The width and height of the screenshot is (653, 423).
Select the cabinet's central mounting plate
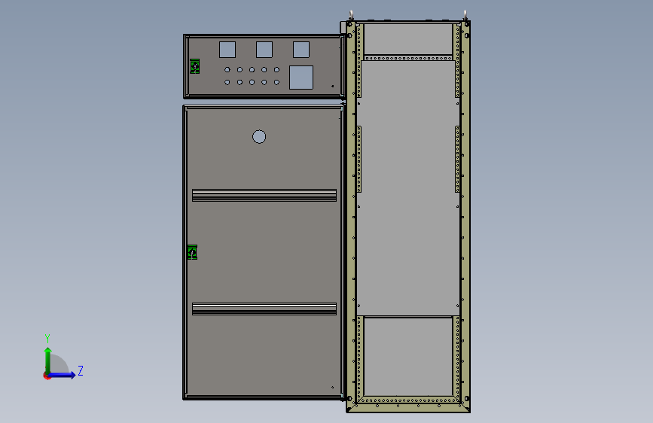tap(408, 187)
